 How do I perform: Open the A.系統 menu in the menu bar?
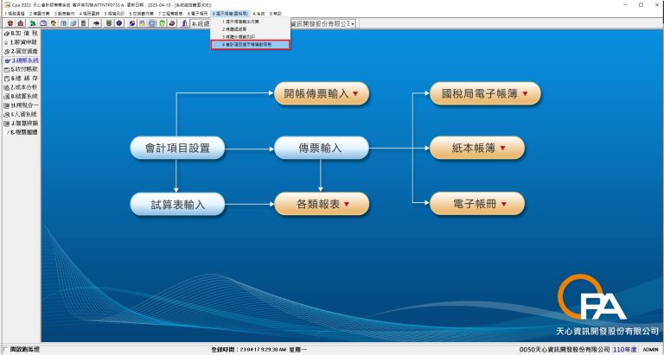click(259, 14)
